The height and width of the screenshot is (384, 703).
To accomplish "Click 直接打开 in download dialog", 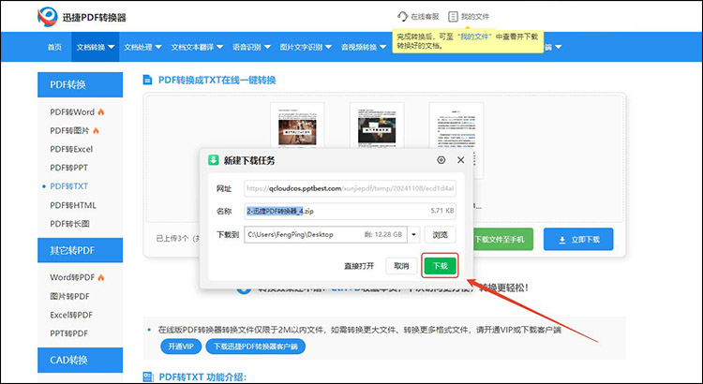I will 359,266.
